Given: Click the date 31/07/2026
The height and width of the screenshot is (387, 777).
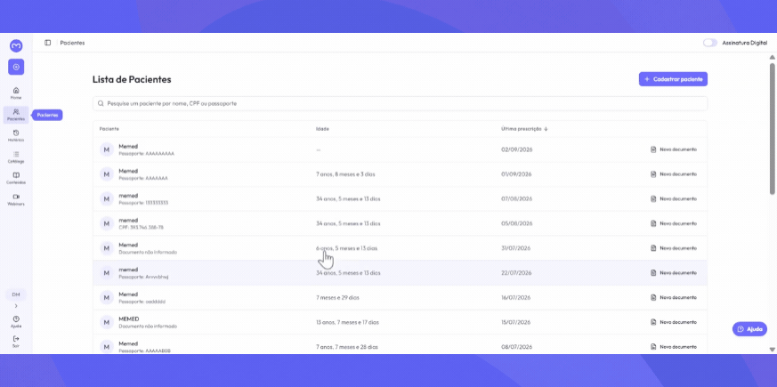Looking at the screenshot, I should pyautogui.click(x=516, y=248).
